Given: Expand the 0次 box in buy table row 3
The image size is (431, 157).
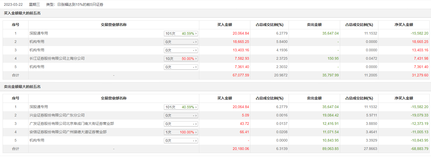Looking at the screenshot, I should (181, 50).
